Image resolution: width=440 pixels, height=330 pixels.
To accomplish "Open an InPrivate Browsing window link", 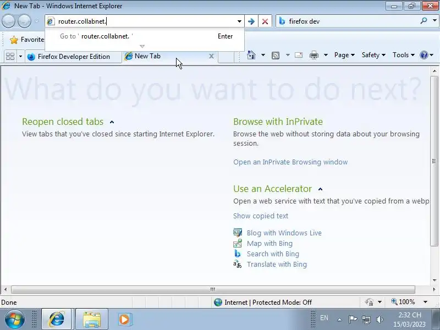I will pos(290,162).
